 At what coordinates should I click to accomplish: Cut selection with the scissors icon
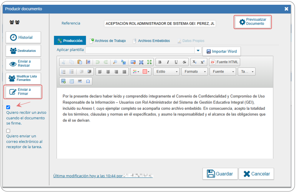coord(64,62)
